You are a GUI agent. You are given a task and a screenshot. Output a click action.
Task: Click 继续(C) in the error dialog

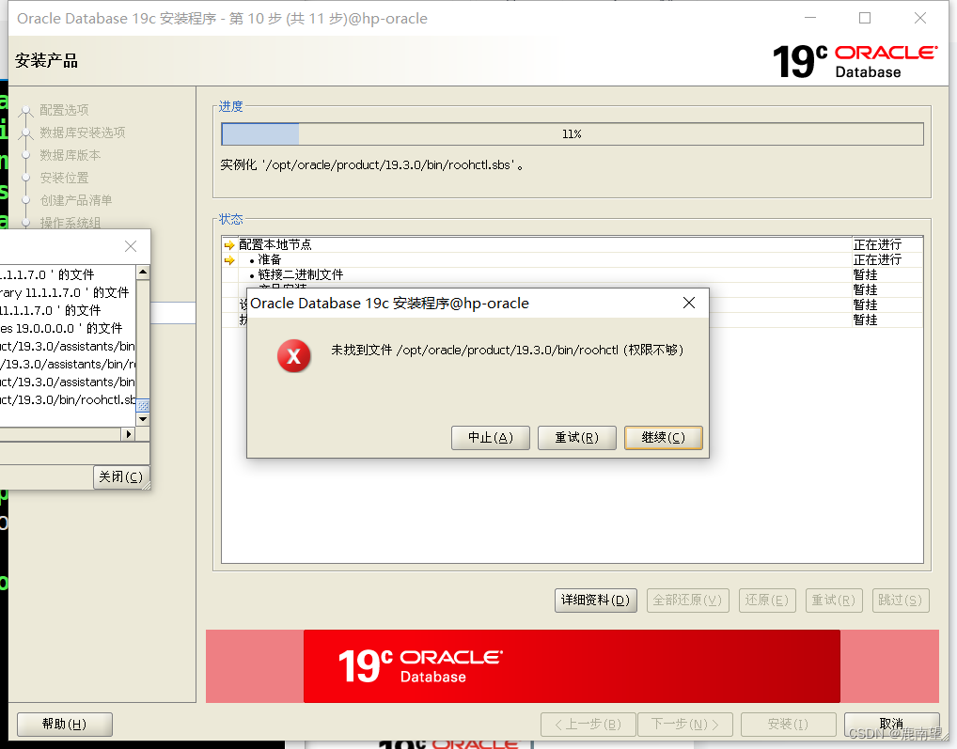[663, 437]
